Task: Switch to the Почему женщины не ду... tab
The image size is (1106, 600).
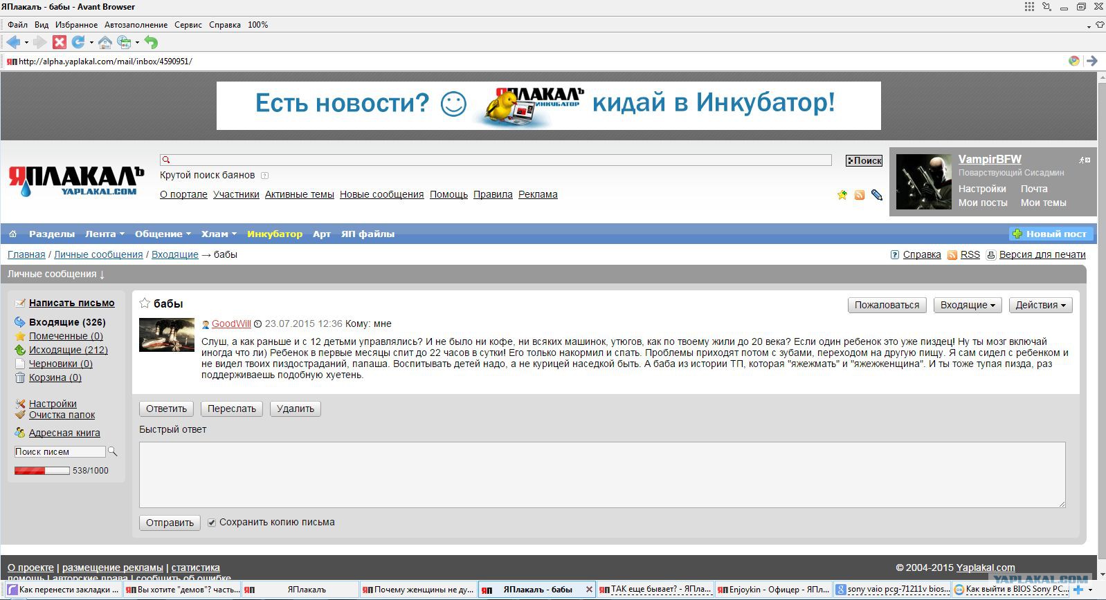Action: coord(418,590)
